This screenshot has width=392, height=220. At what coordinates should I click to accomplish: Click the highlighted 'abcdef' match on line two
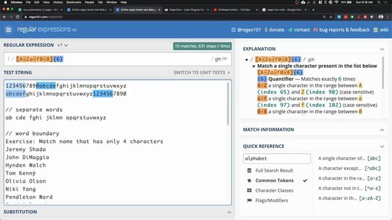(15, 94)
